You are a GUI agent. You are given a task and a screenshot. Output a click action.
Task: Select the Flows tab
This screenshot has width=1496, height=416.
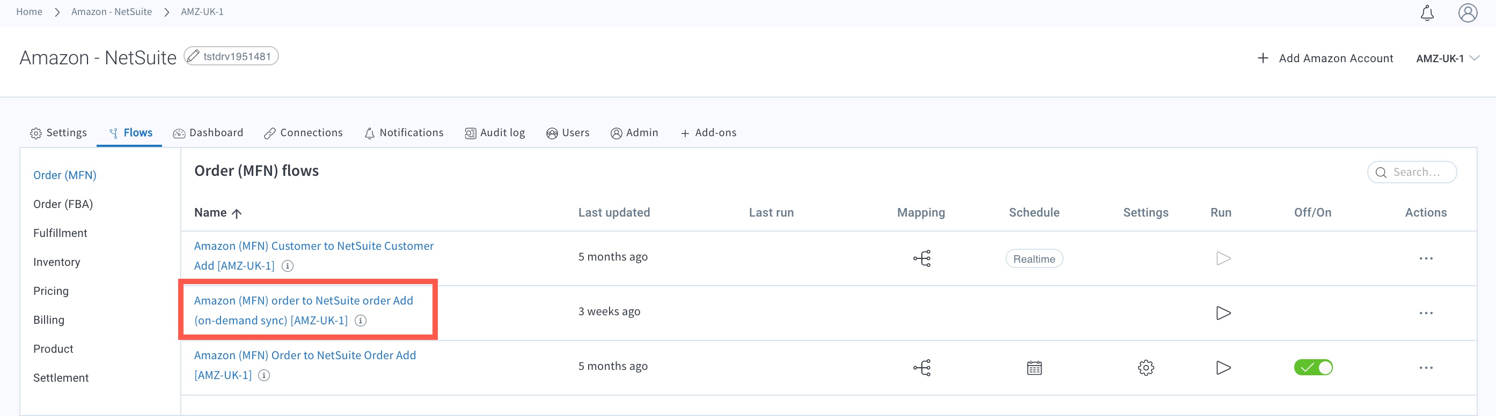(130, 133)
